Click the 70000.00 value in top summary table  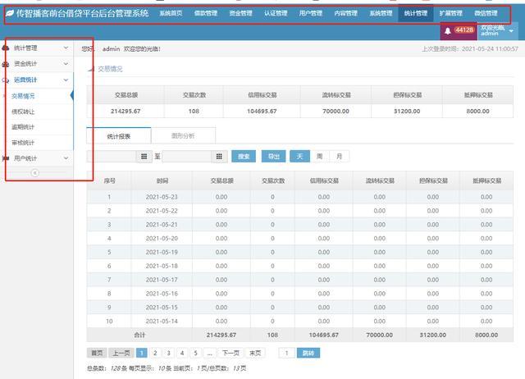click(336, 111)
